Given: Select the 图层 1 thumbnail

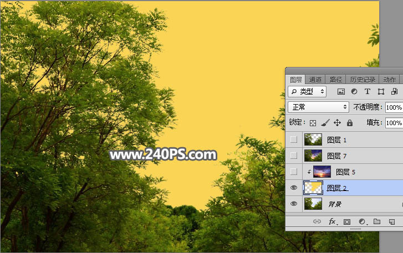Looking at the screenshot, I should coord(313,140).
